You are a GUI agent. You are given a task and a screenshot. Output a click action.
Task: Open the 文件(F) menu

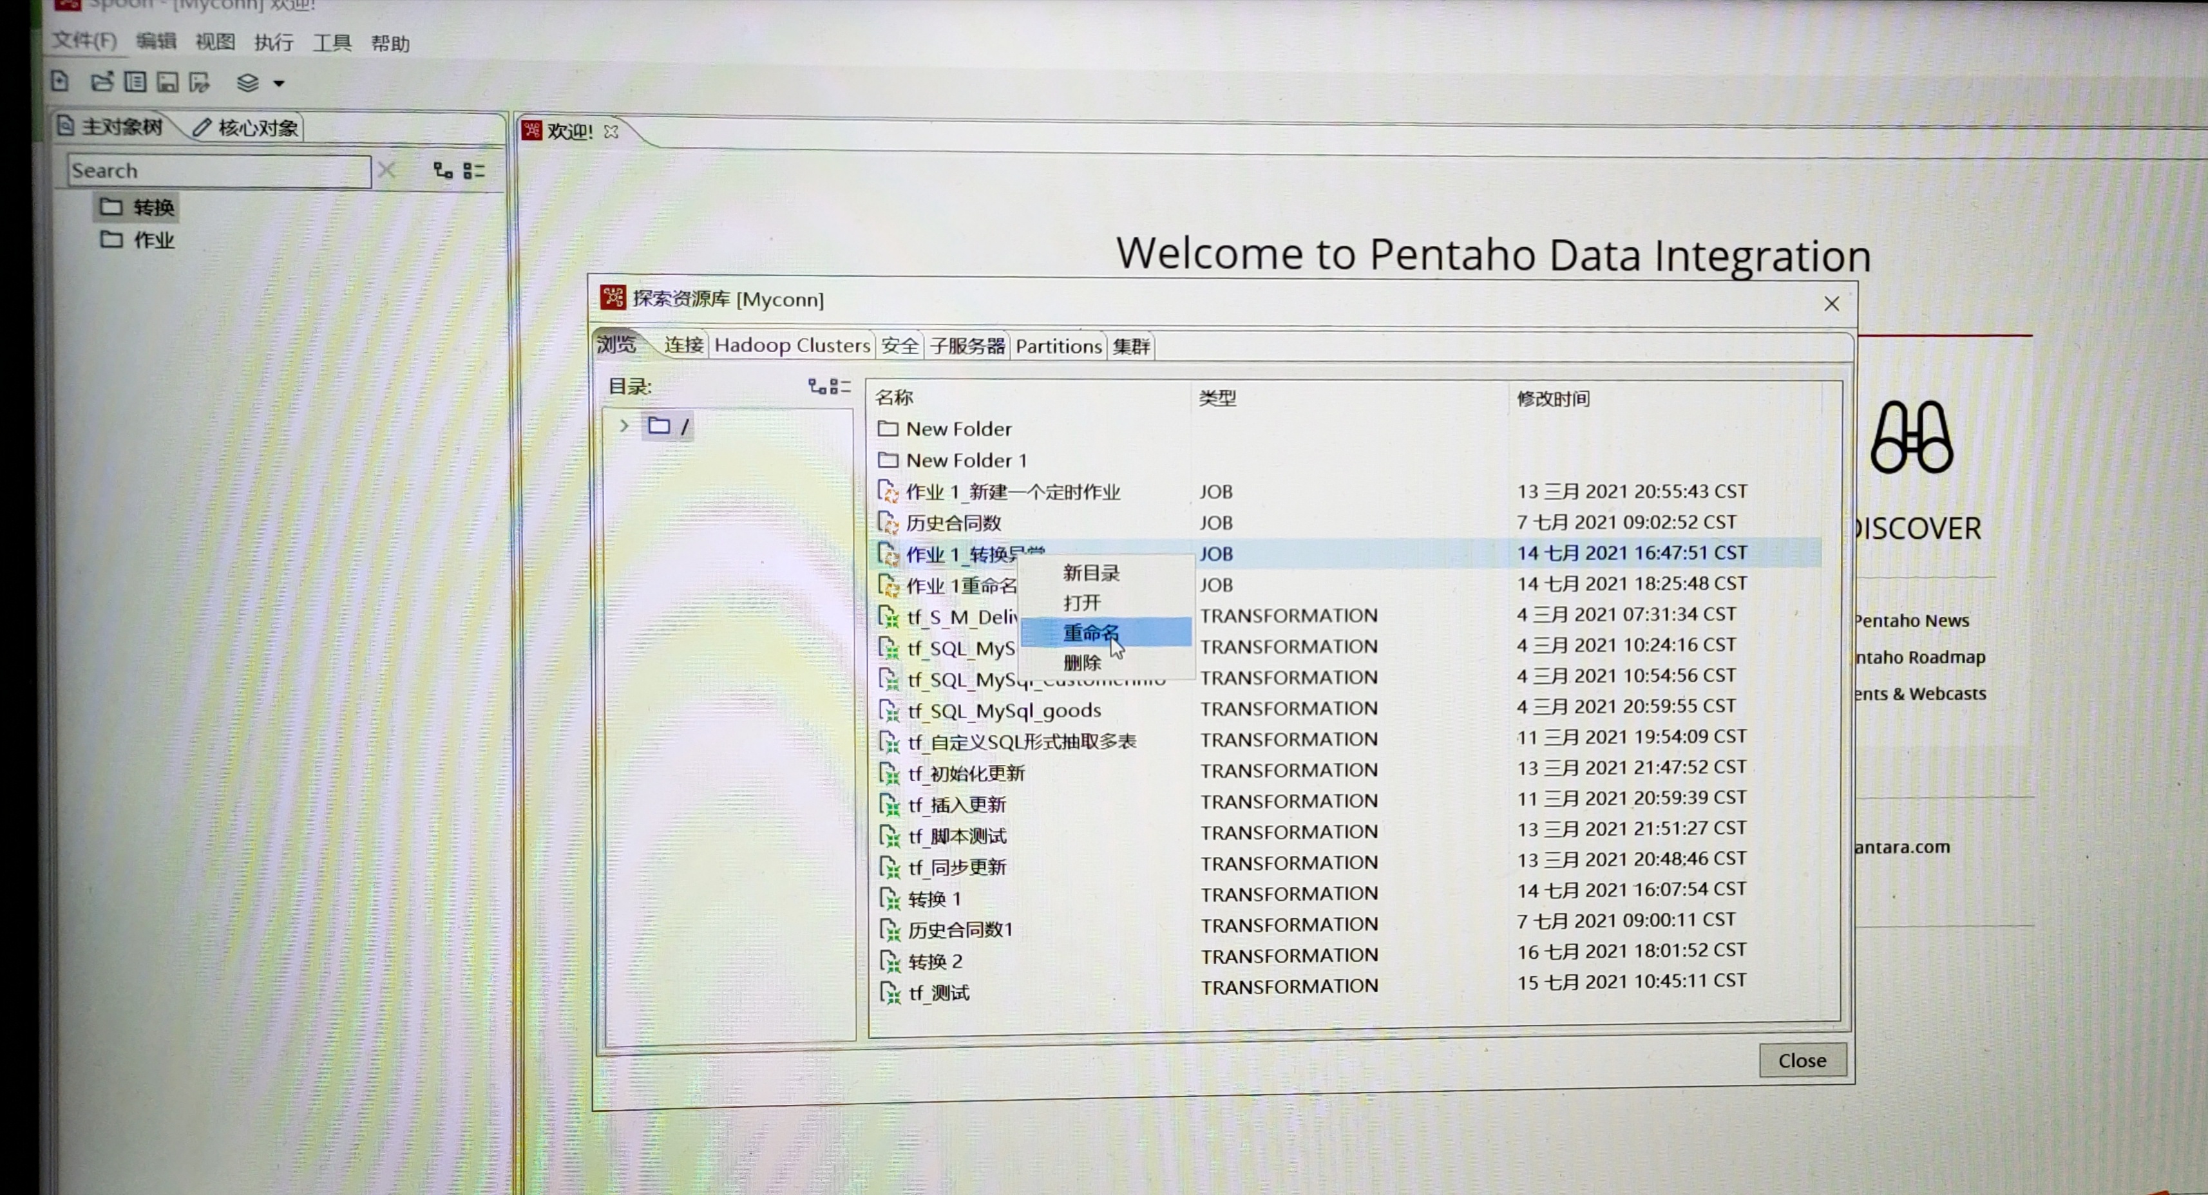point(84,41)
